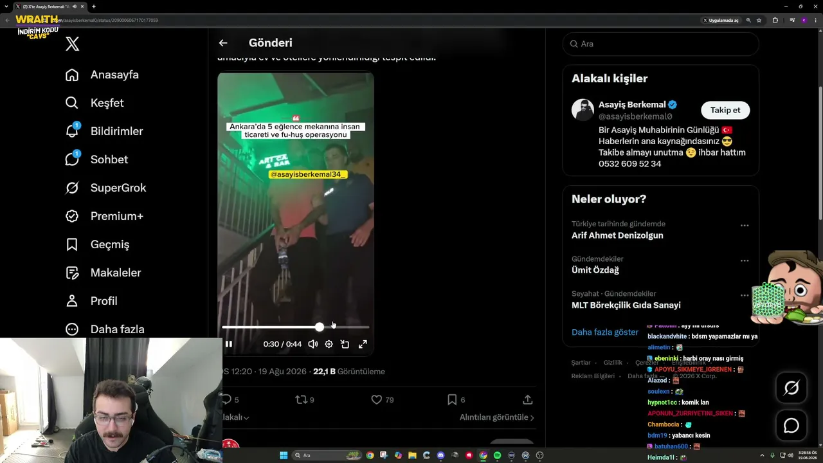Open the X logo home link
Image resolution: width=823 pixels, height=463 pixels.
(73, 44)
